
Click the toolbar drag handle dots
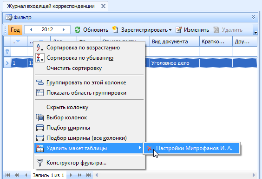[x=5, y=30]
